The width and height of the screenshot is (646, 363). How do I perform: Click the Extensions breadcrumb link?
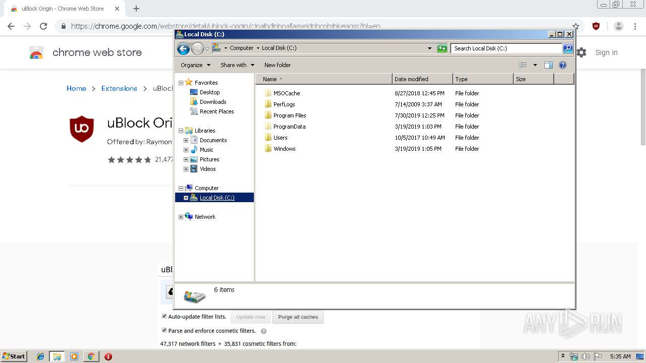[119, 88]
